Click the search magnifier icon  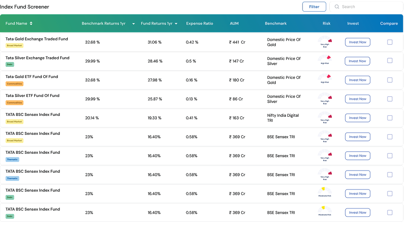[337, 6]
